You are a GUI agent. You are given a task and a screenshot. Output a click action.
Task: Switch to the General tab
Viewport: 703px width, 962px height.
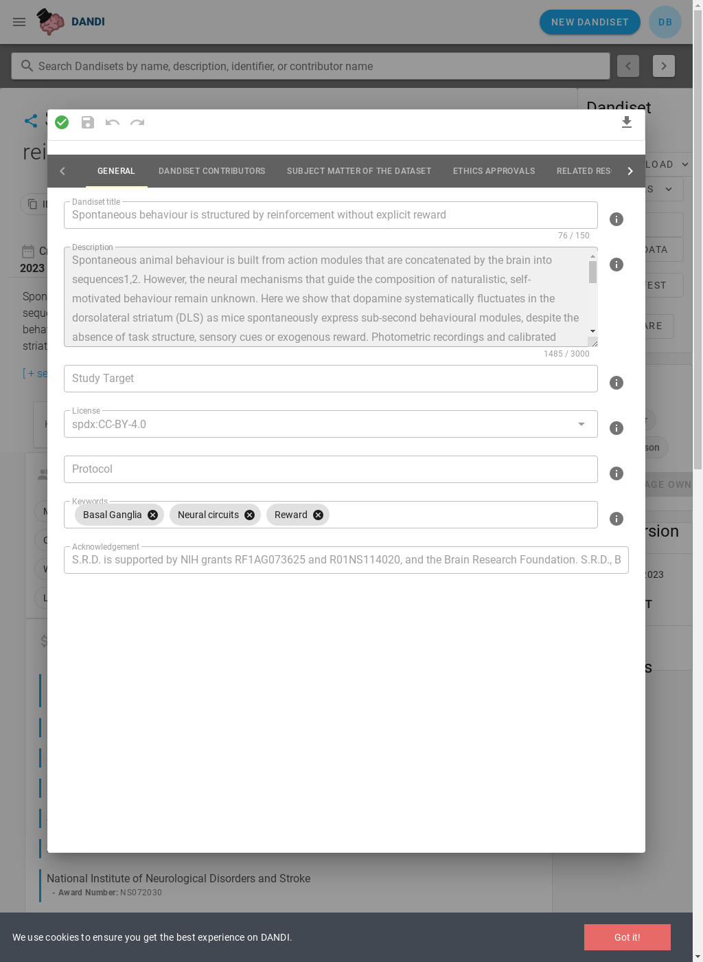(x=116, y=171)
